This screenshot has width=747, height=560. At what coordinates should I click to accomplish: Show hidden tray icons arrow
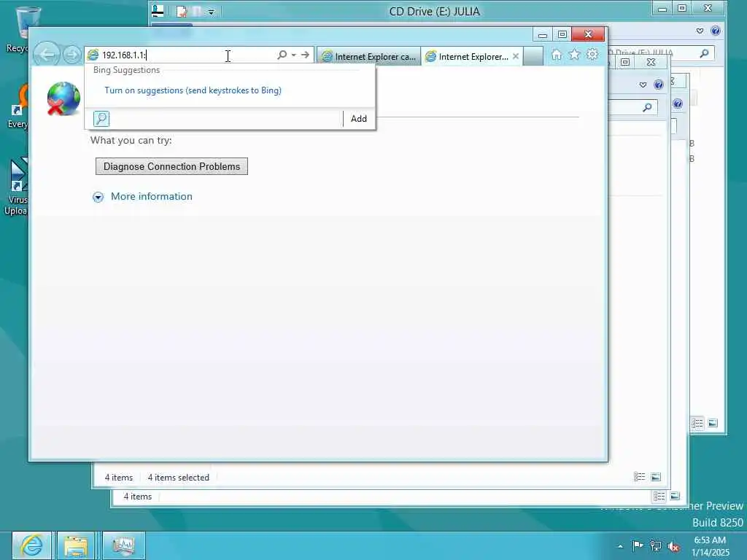620,546
